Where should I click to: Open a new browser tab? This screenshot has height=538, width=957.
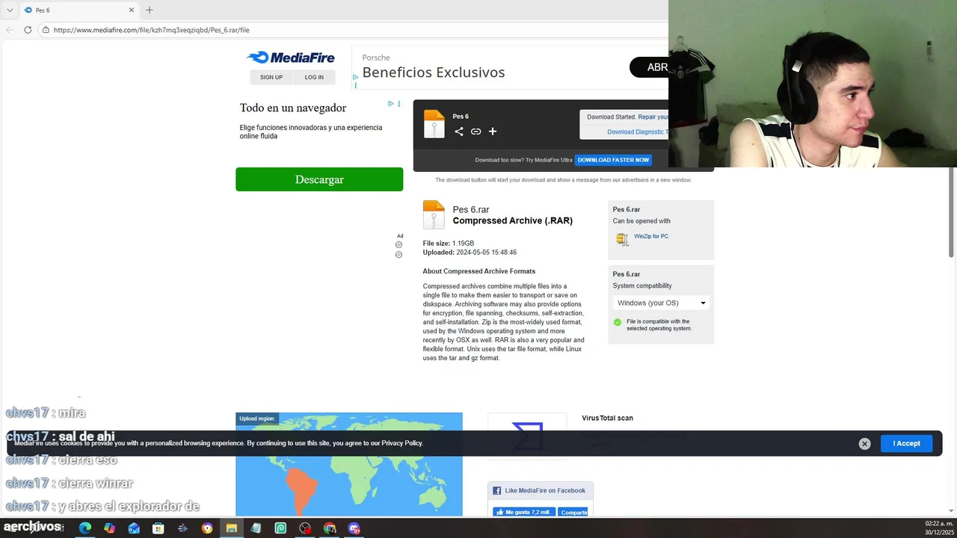149,10
